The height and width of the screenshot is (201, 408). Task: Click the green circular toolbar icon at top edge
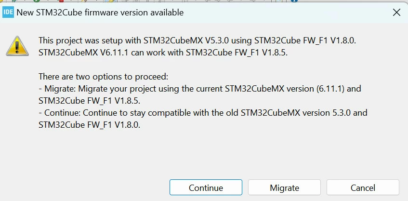(37, 1)
